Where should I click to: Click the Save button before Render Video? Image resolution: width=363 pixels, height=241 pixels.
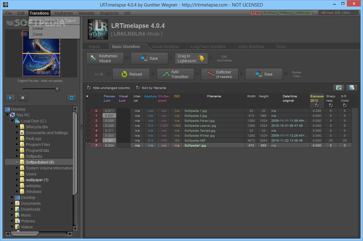tap(264, 74)
